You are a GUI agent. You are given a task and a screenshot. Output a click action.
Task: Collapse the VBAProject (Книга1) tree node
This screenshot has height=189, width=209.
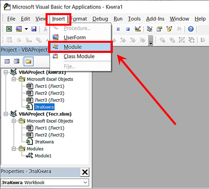tap(6, 72)
